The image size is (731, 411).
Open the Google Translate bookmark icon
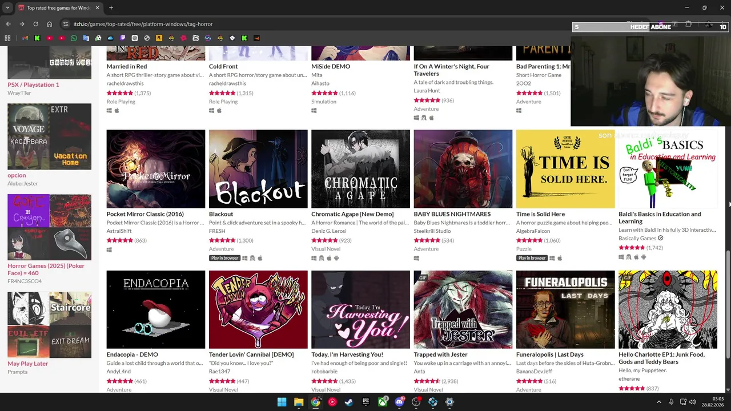86,38
